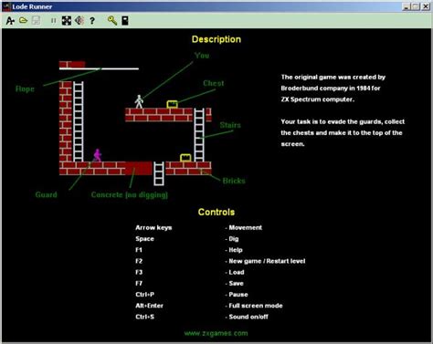Click the "Chest" label in the diagram
Viewport: 433px width, 344px height.
pyautogui.click(x=214, y=83)
